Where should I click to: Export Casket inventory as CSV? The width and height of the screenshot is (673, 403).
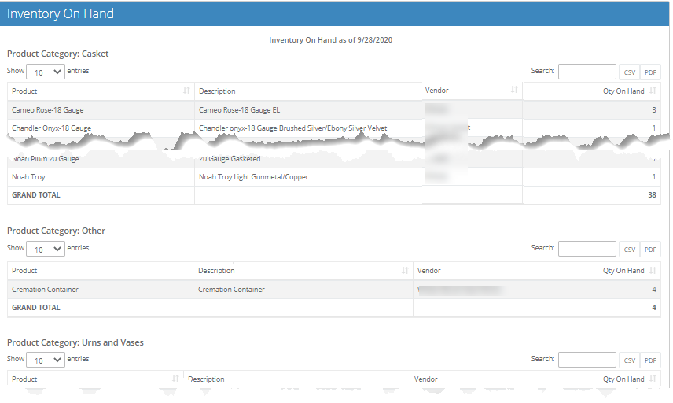[630, 72]
